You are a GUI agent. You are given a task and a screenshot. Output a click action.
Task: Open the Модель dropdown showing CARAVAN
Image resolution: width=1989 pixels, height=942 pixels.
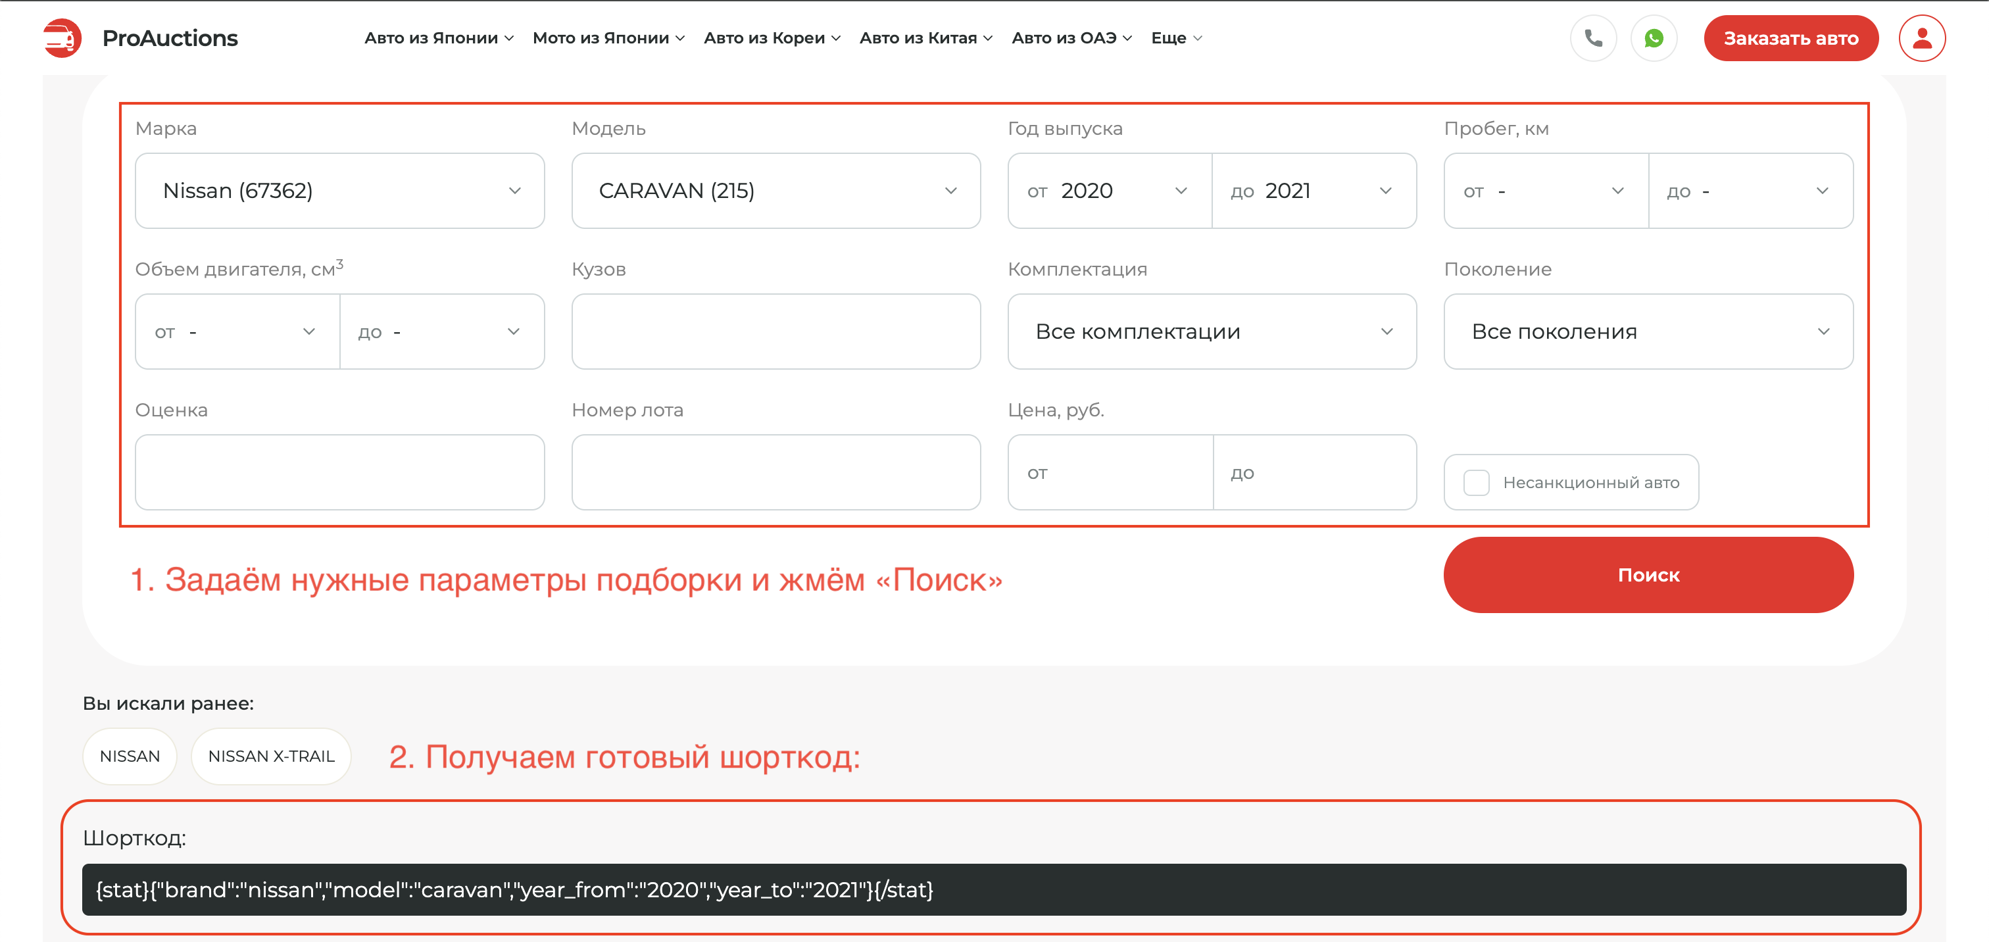776,191
